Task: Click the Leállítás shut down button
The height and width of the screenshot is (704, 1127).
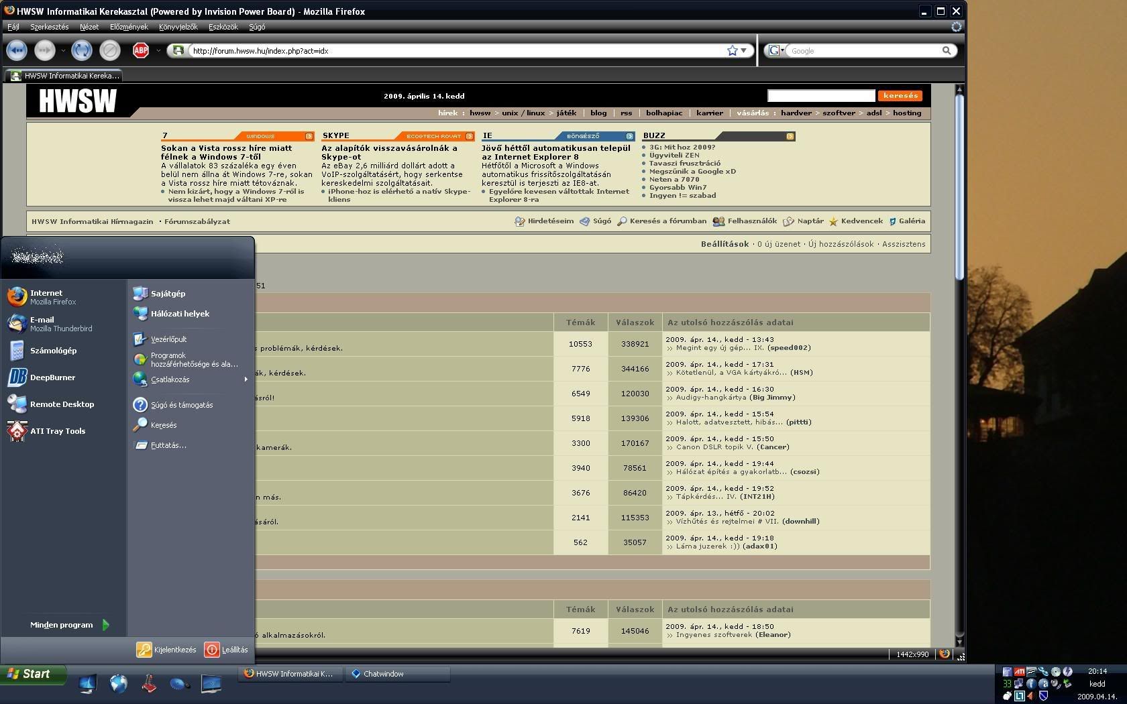Action: click(227, 650)
